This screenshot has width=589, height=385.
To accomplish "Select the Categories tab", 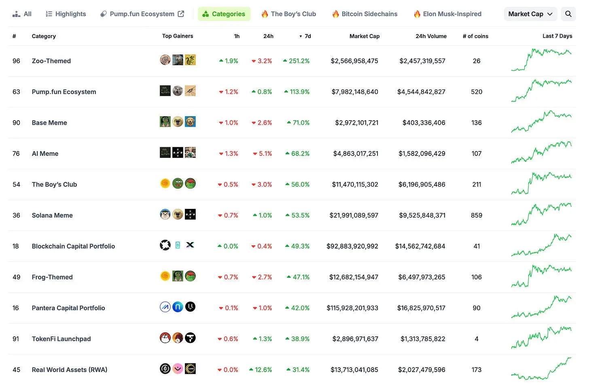I will pyautogui.click(x=224, y=14).
